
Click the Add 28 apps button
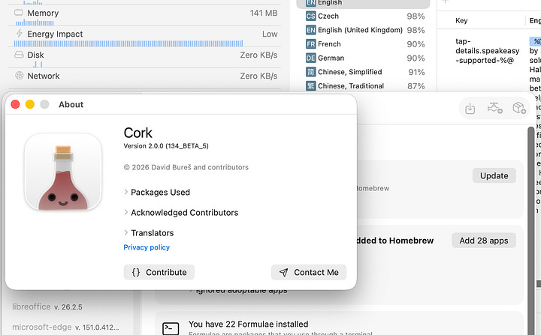tap(484, 241)
